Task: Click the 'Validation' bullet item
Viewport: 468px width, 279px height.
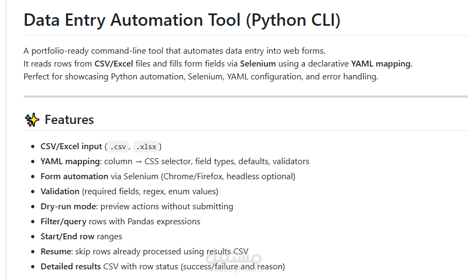Action: coord(129,191)
